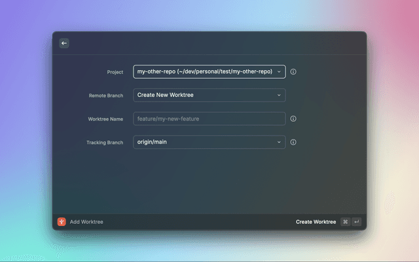The height and width of the screenshot is (262, 419).
Task: Click the chevron in the Project selector
Action: point(279,71)
